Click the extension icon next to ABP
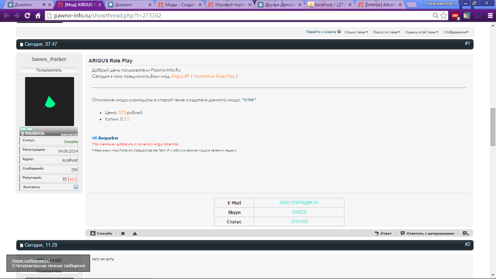Screen dimensions: 496x279 (x=467, y=16)
